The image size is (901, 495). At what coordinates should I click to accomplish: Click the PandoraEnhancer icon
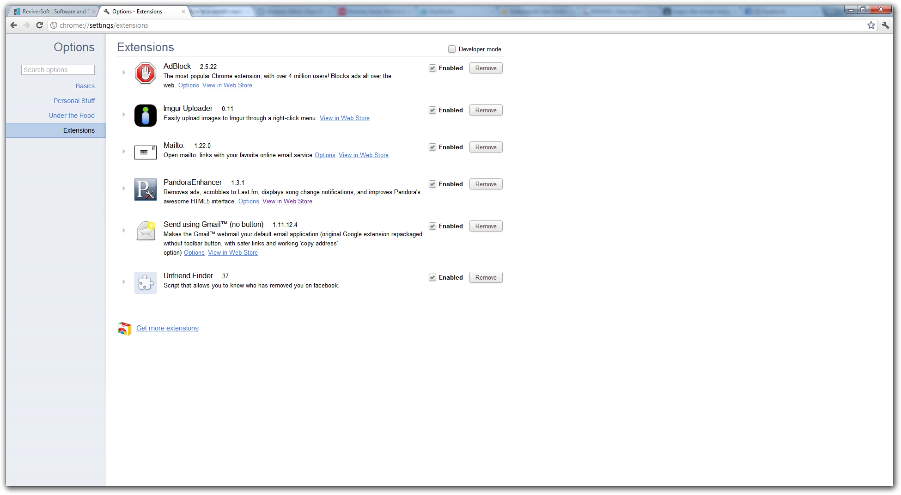[146, 189]
